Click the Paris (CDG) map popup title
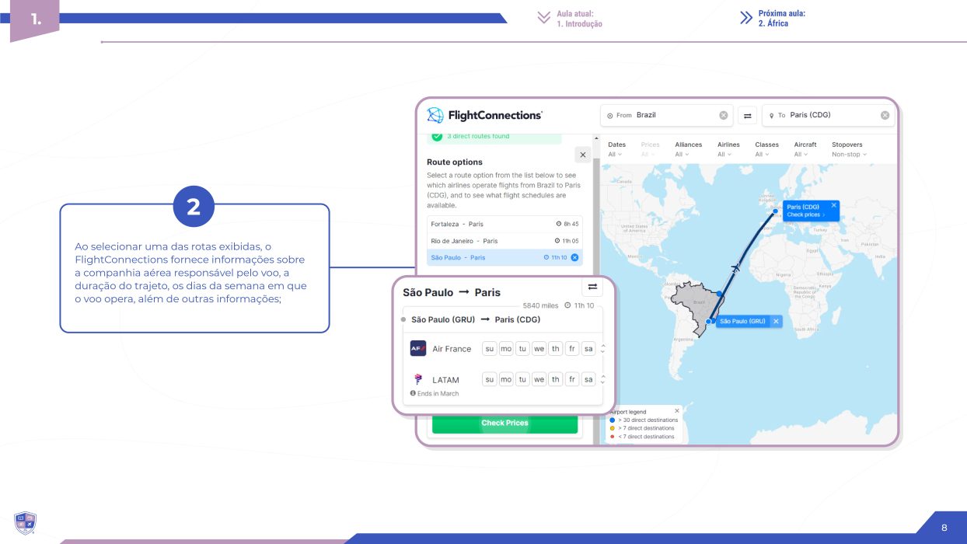The height and width of the screenshot is (544, 967). (x=803, y=207)
